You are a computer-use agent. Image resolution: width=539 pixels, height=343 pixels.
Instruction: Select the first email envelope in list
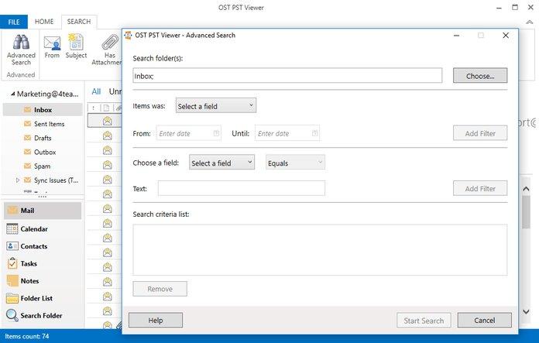click(107, 121)
